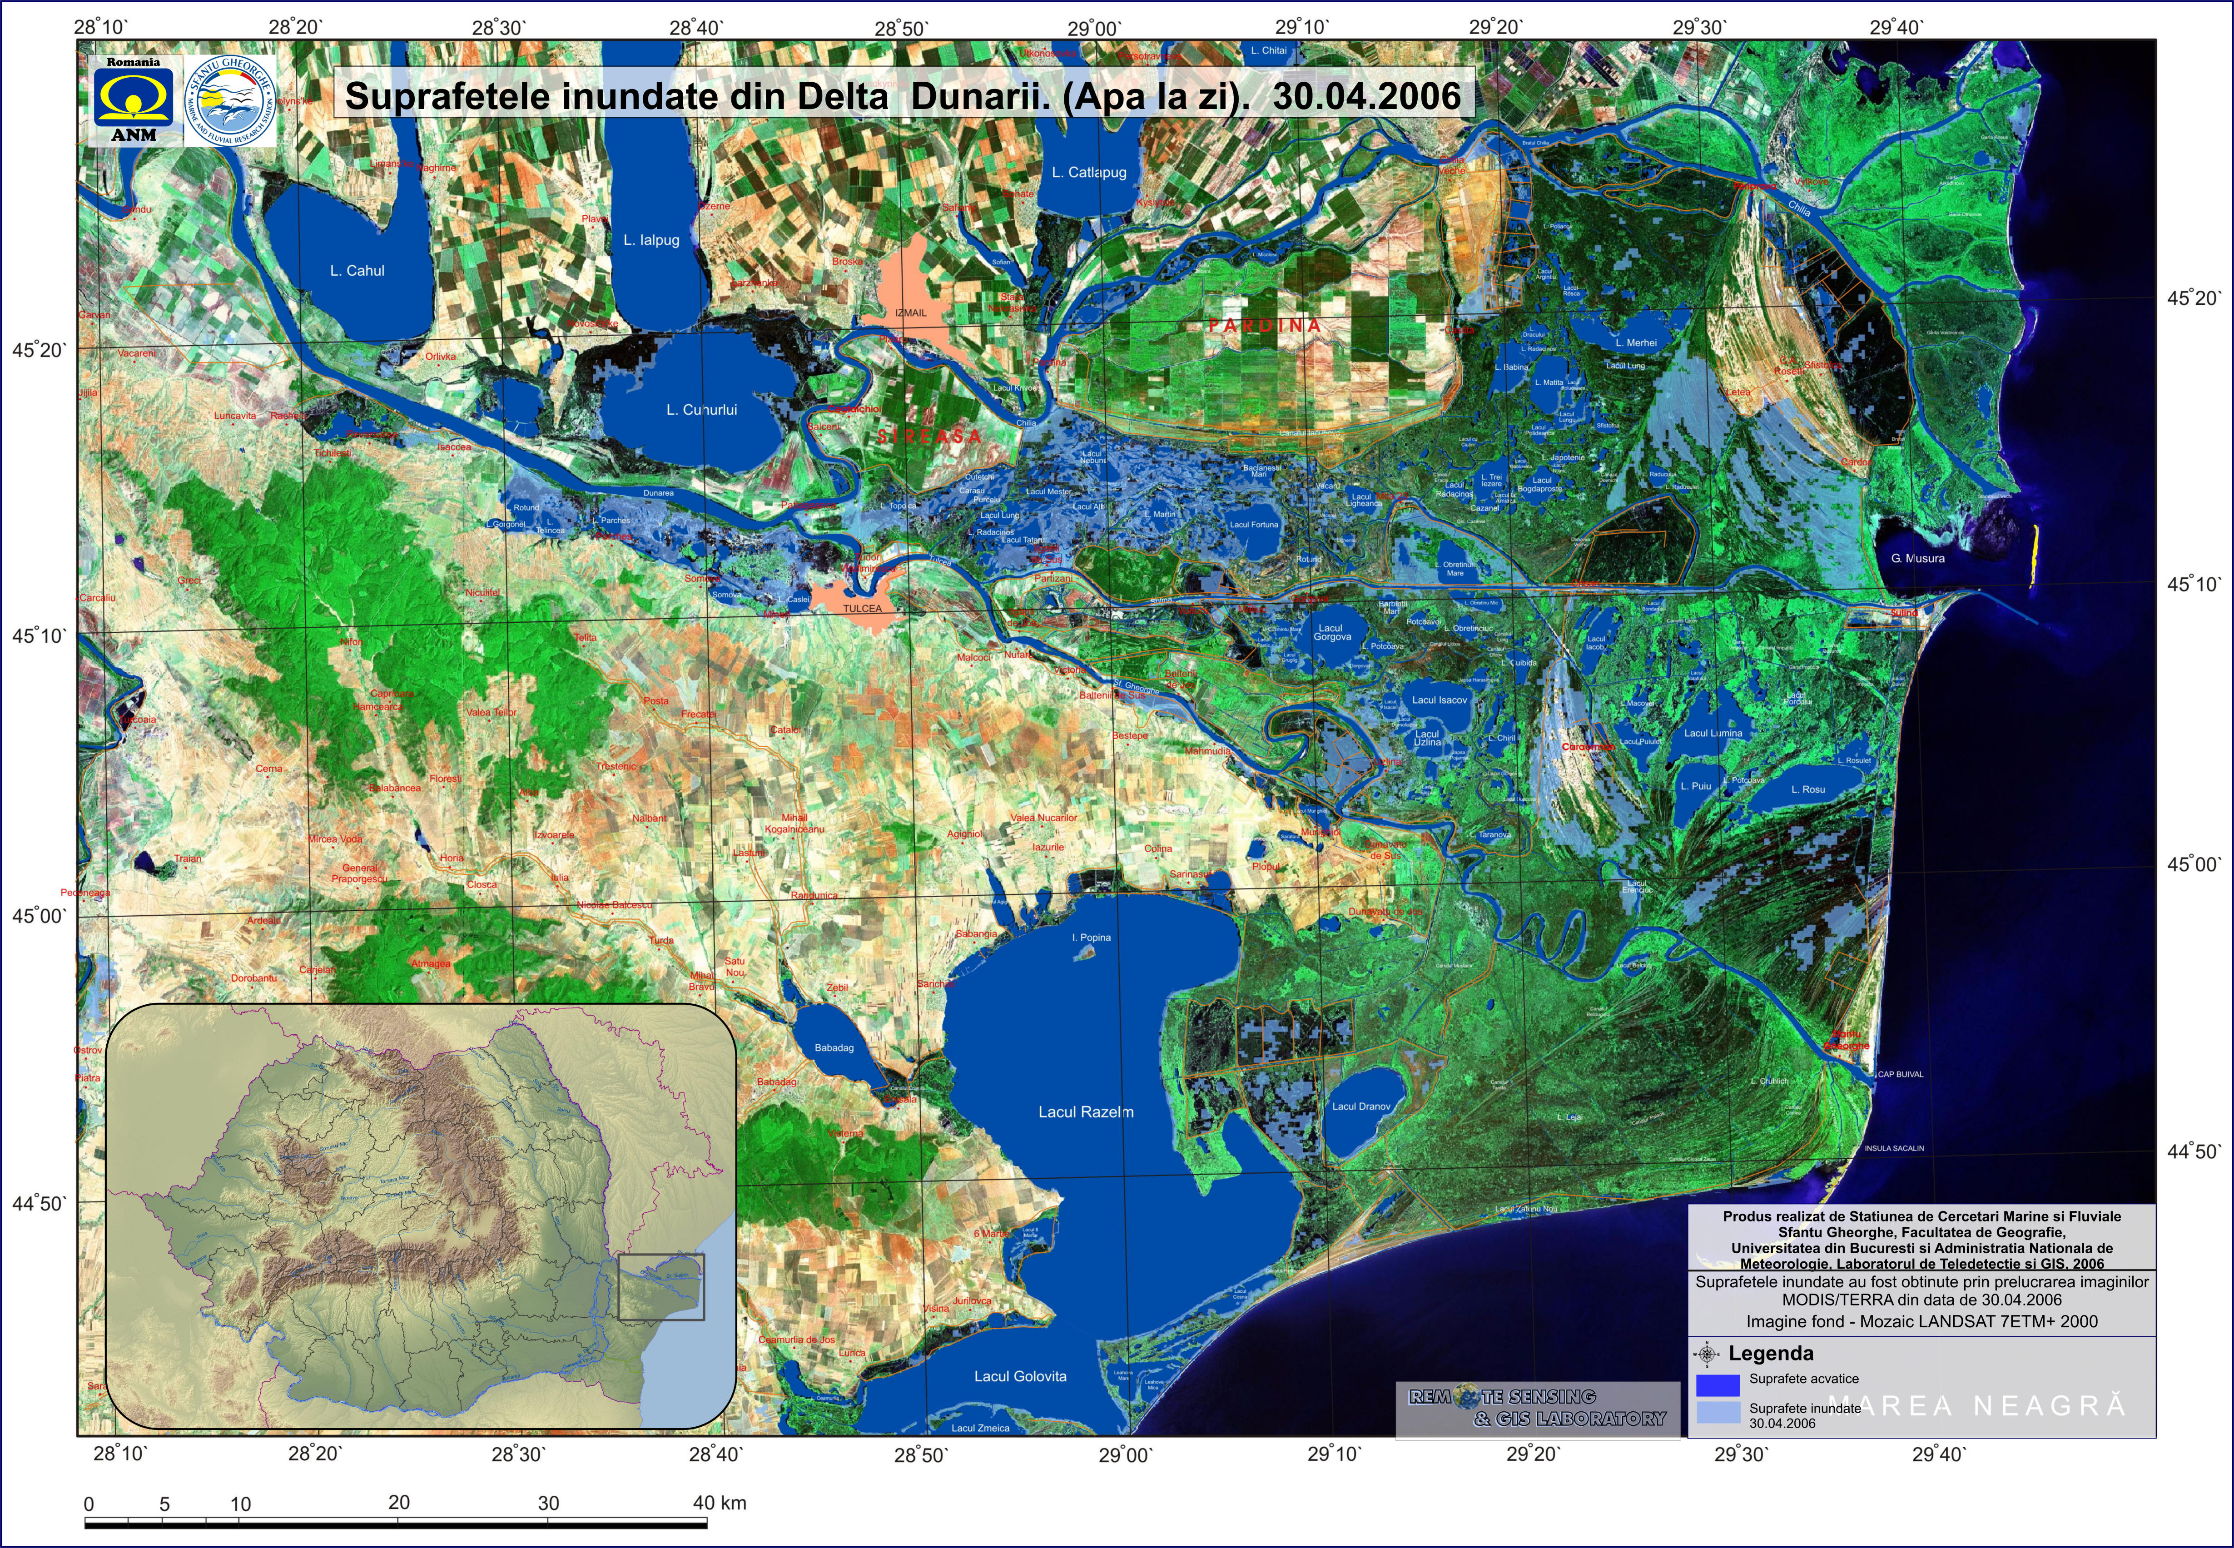Click the Sfantu Gheorghe research station logo
The image size is (2234, 1548).
229,101
